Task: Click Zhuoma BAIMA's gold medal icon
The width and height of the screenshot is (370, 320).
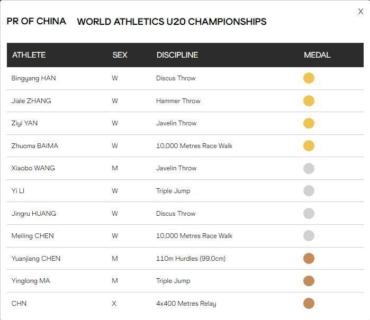Action: (309, 146)
